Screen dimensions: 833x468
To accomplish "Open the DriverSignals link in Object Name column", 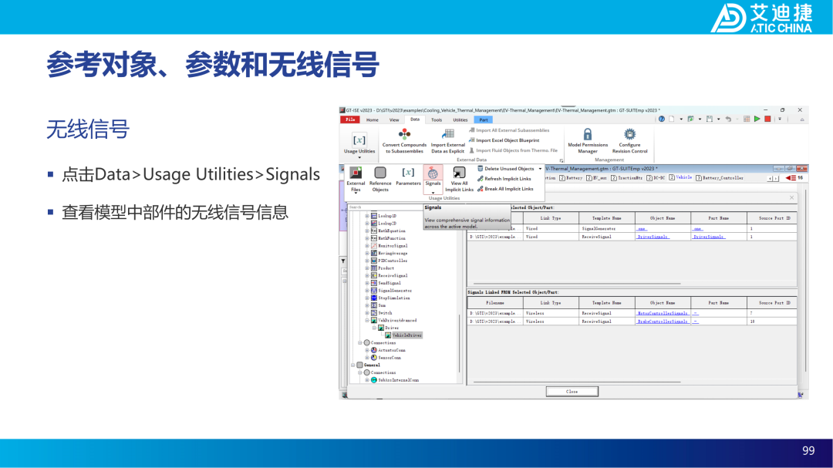I will click(653, 237).
